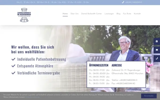Open the Leistungen menu
160x100 pixels.
coord(109,14)
